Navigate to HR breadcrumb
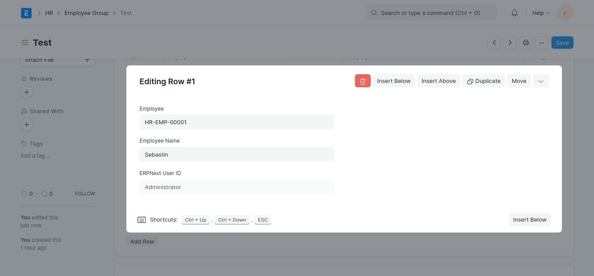This screenshot has height=276, width=594. click(49, 13)
